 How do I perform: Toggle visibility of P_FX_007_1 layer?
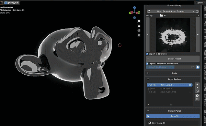pos(190,88)
